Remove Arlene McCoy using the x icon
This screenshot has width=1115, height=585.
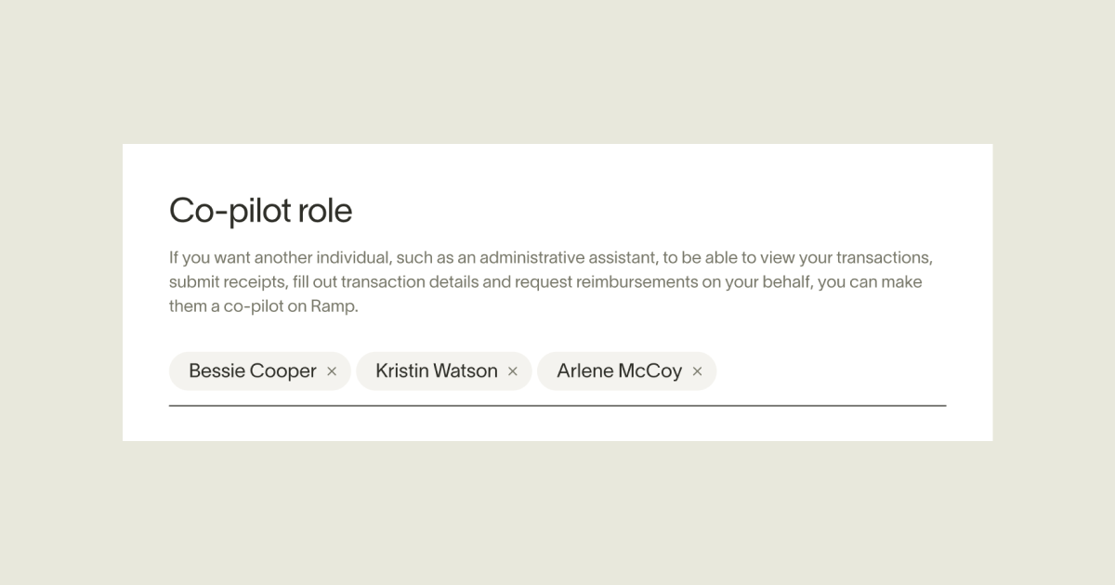click(x=697, y=371)
